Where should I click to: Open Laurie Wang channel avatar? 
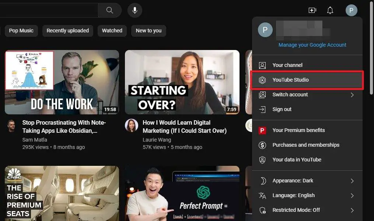pos(132,125)
